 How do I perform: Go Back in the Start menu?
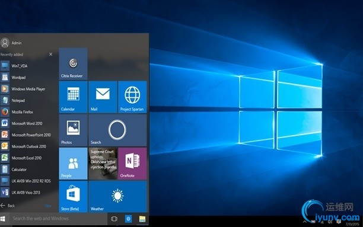click(8, 206)
